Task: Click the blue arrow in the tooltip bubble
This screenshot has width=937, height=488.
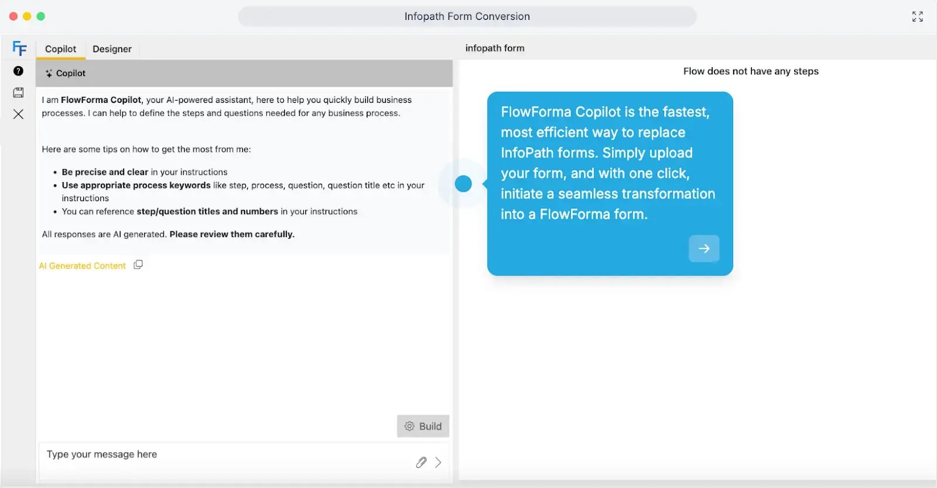Action: (x=704, y=248)
